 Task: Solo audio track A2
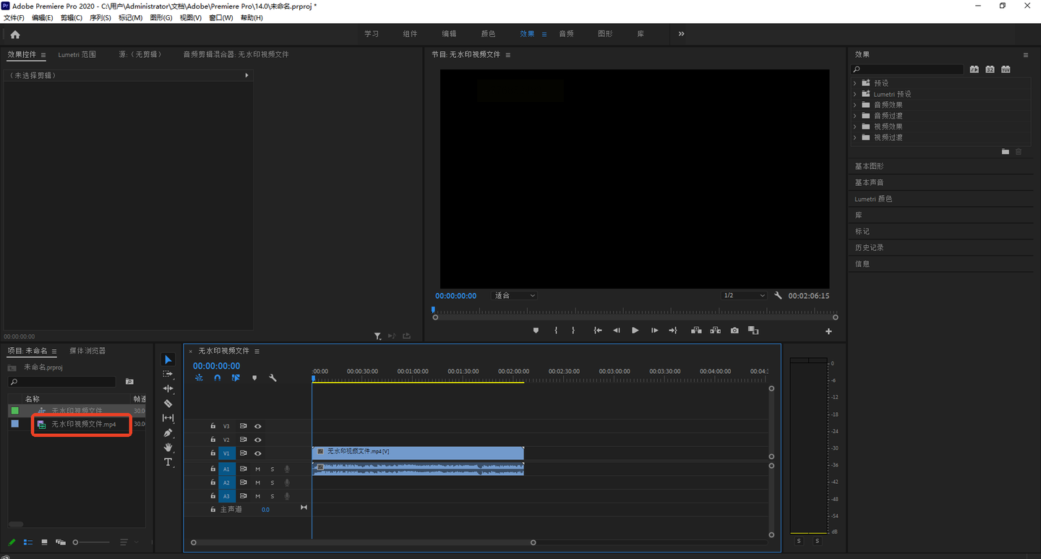273,483
